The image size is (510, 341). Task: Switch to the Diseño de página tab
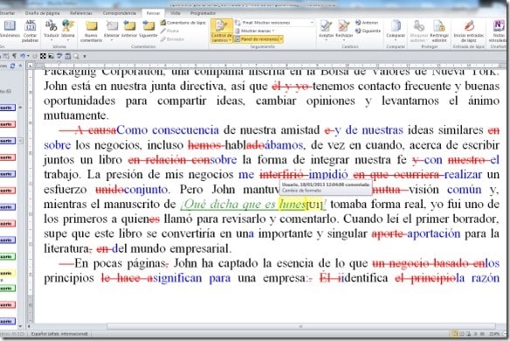(x=43, y=13)
